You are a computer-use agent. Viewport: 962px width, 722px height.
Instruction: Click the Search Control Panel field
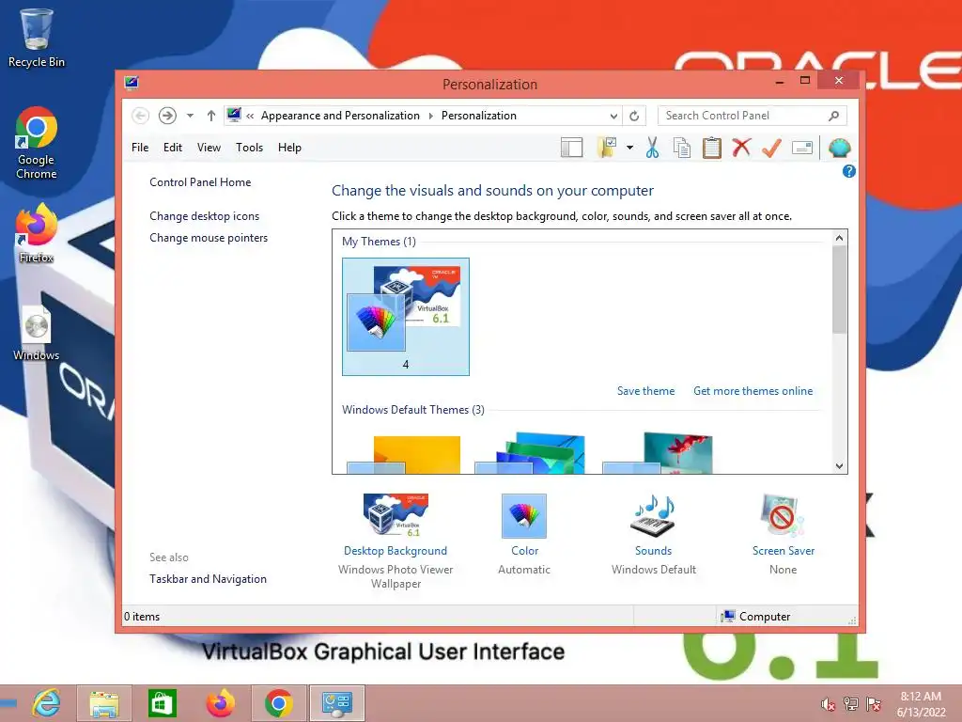pos(753,116)
